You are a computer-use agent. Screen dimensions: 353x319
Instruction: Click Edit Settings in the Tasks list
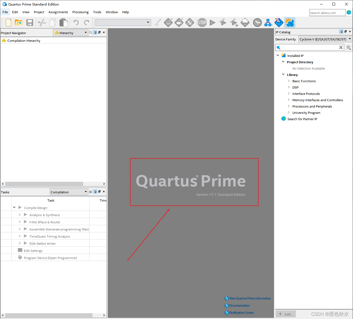(33, 251)
